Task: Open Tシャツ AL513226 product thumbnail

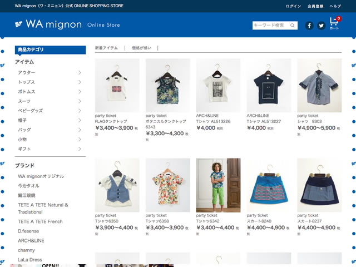Action: (218, 85)
